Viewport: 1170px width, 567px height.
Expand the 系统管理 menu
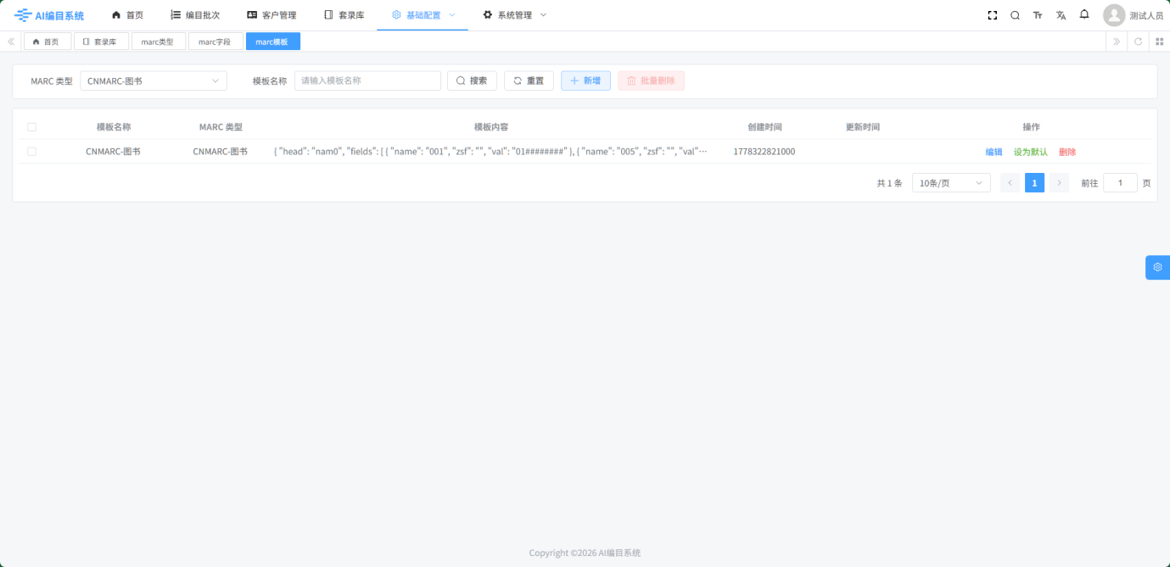click(x=514, y=15)
